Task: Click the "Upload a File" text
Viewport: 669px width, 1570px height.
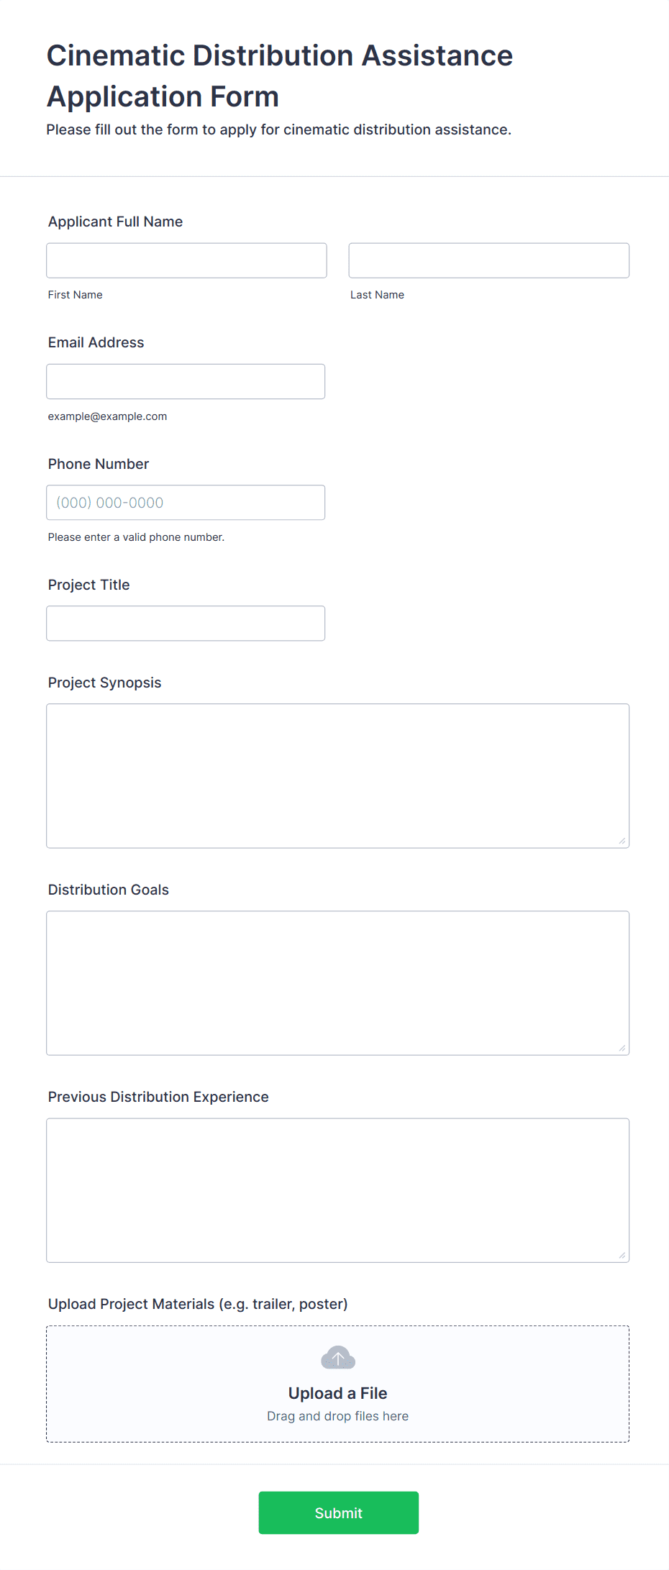Action: pos(337,1393)
